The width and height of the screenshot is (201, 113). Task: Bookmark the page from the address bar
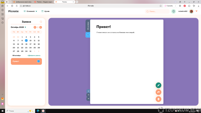click(x=161, y=6)
